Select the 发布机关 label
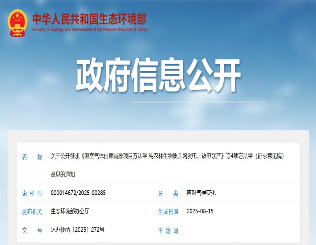This screenshot has height=245, width=316. click(32, 212)
